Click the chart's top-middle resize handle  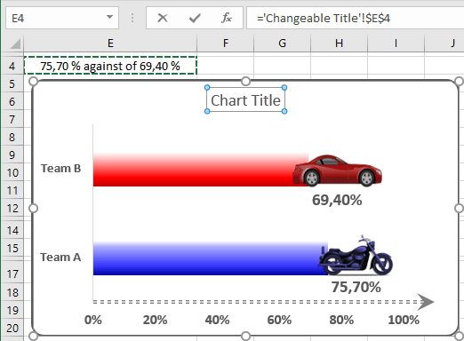[245, 81]
